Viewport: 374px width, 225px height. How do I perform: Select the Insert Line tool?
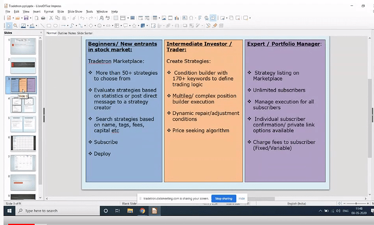point(42,25)
